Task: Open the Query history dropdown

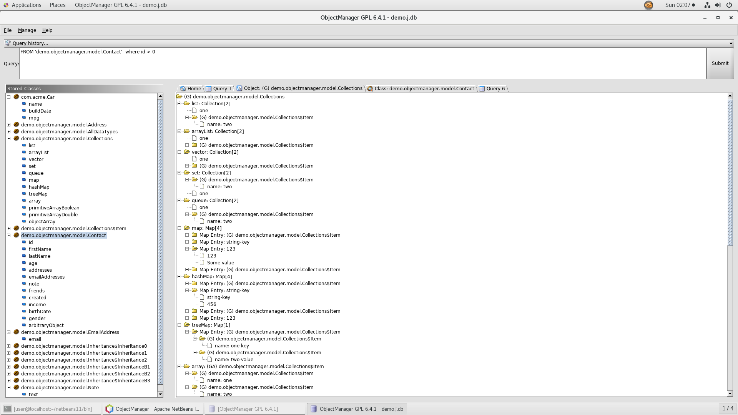Action: pos(731,43)
